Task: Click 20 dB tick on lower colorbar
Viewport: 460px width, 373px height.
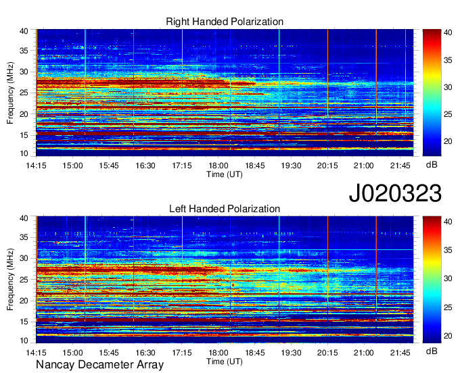Action: click(x=448, y=336)
